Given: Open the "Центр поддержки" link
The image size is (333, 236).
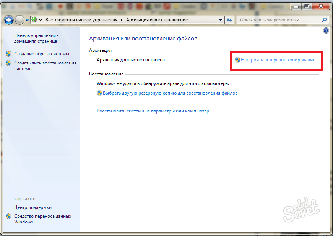Looking at the screenshot, I should pyautogui.click(x=33, y=207).
